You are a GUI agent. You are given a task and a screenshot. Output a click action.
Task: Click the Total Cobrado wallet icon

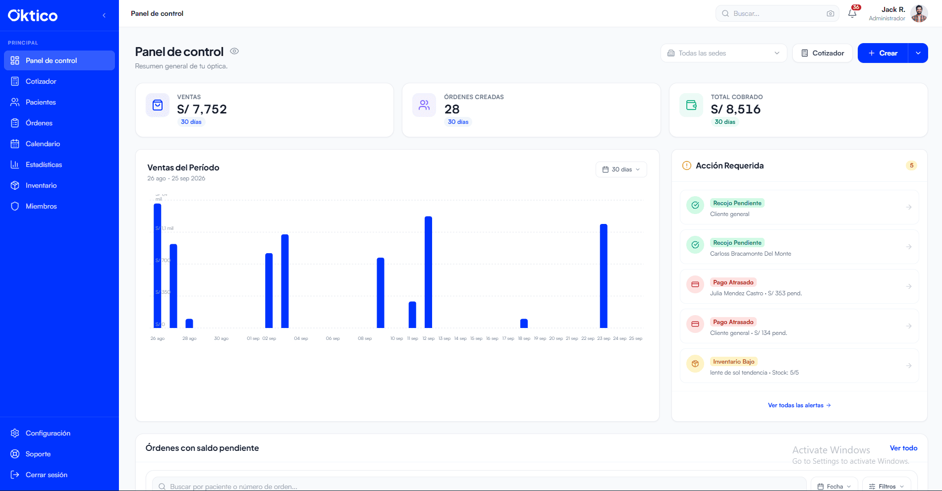coord(691,105)
